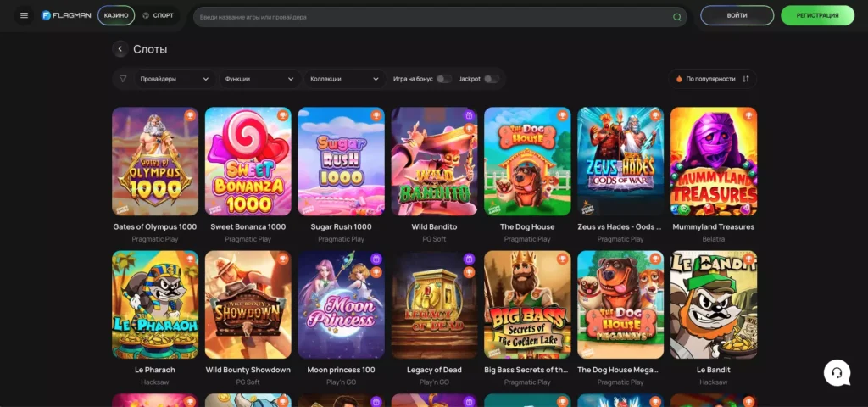Open the hamburger menu
Viewport: 868px width, 407px height.
pyautogui.click(x=24, y=15)
